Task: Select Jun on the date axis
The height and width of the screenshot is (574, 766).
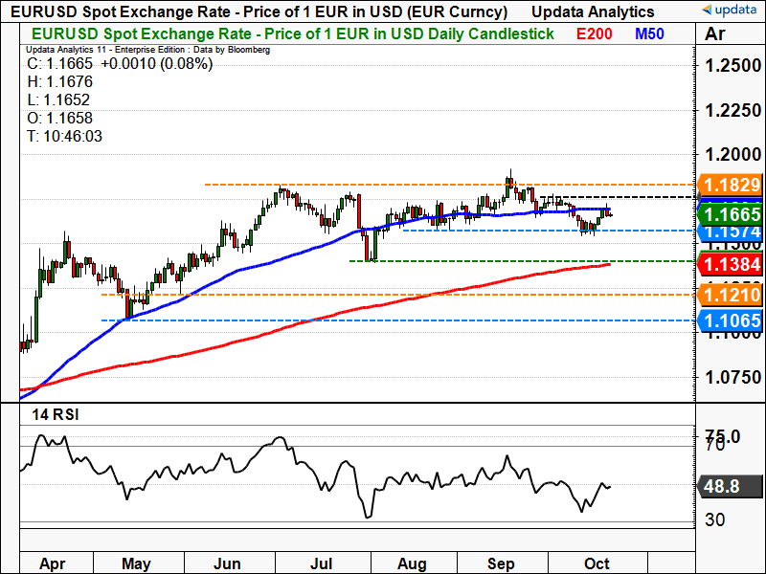Action: point(227,563)
